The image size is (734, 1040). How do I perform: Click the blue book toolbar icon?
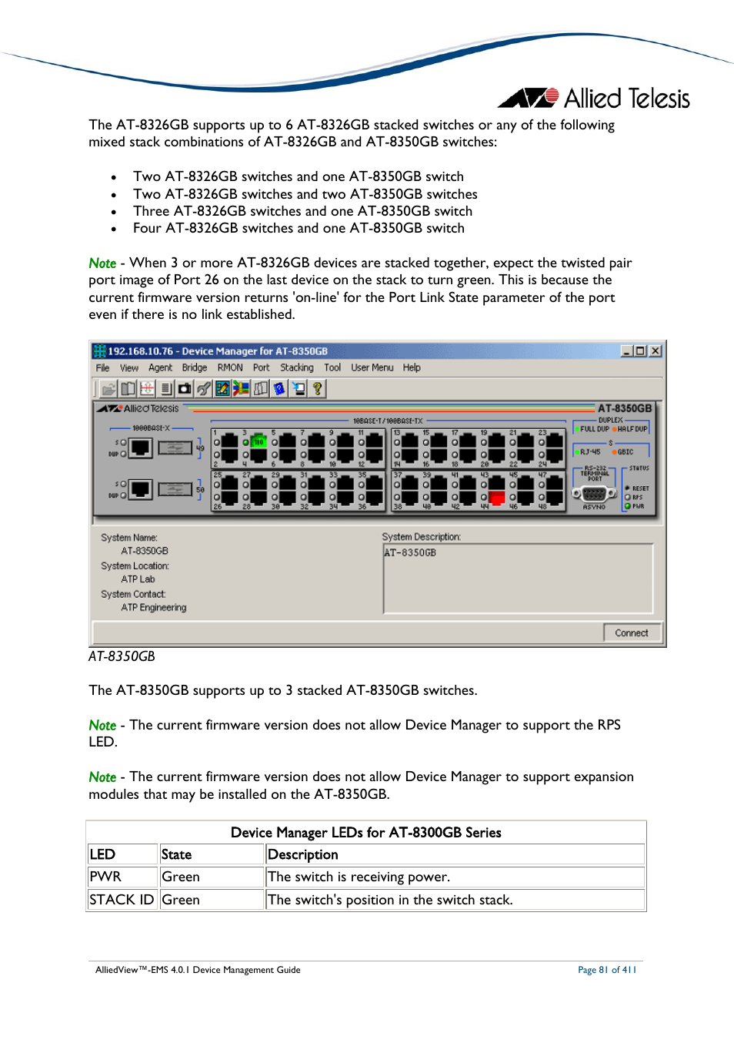pos(279,389)
